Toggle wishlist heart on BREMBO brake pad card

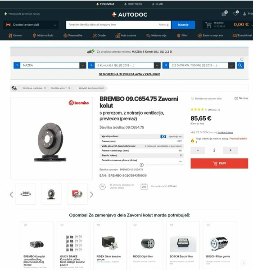coord(25,225)
